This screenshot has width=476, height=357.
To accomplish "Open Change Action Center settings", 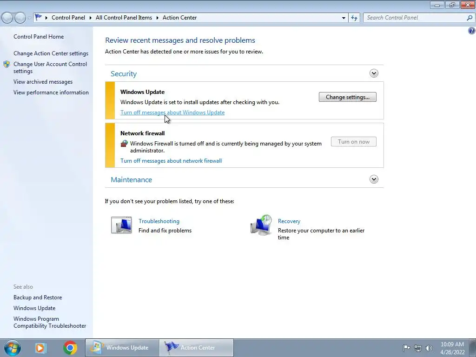I will (51, 53).
